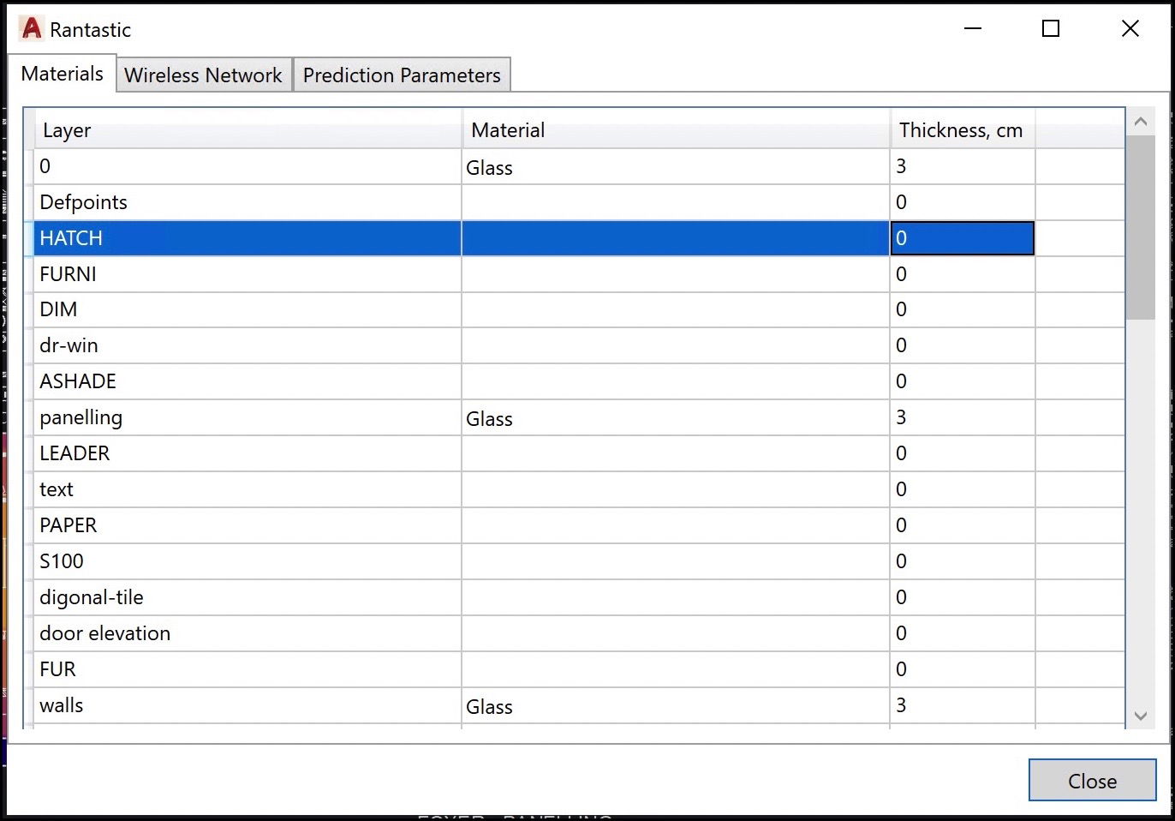
Task: Minimize the Rantastic window
Action: coord(973,29)
